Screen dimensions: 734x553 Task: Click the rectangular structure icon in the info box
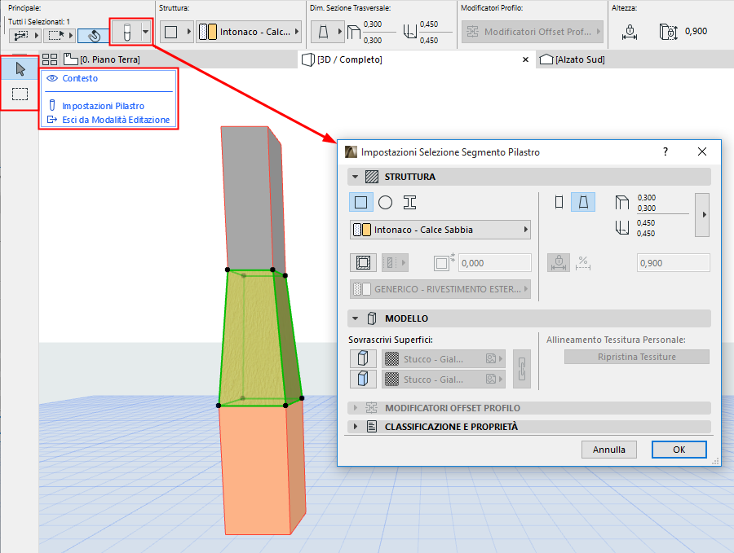(171, 32)
